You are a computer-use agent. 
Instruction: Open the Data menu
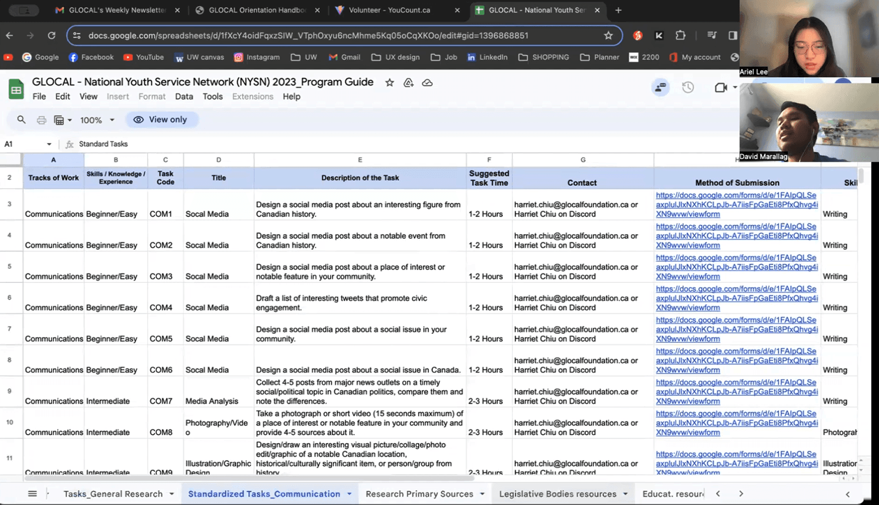pos(184,97)
